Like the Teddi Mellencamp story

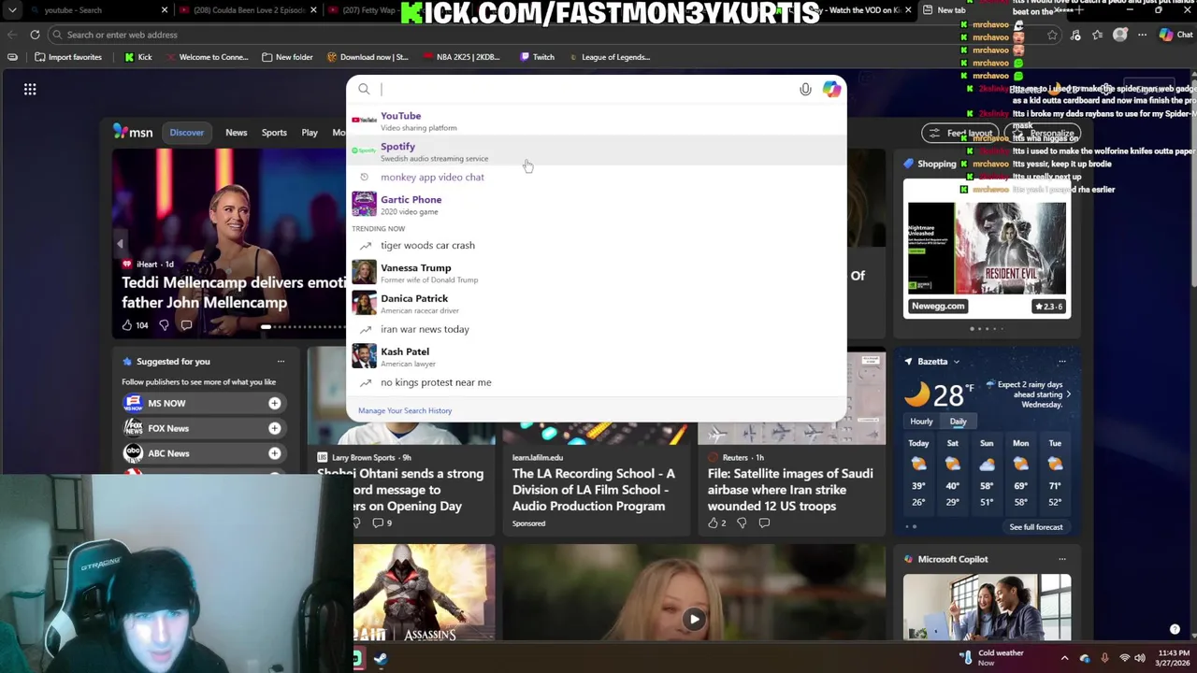pos(127,325)
